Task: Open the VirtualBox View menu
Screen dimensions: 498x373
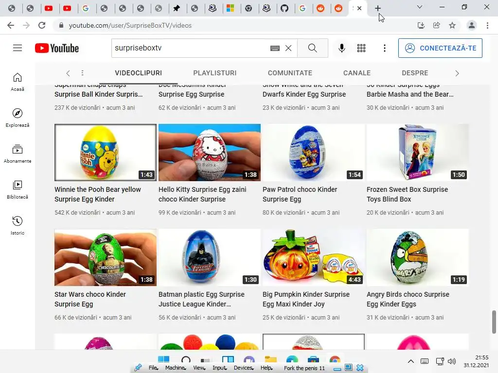Action: point(199,368)
